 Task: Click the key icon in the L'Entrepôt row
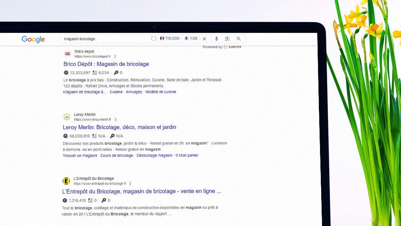(104, 200)
